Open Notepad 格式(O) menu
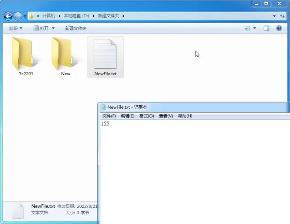Image resolution: width=290 pixels, height=224 pixels. [146, 116]
